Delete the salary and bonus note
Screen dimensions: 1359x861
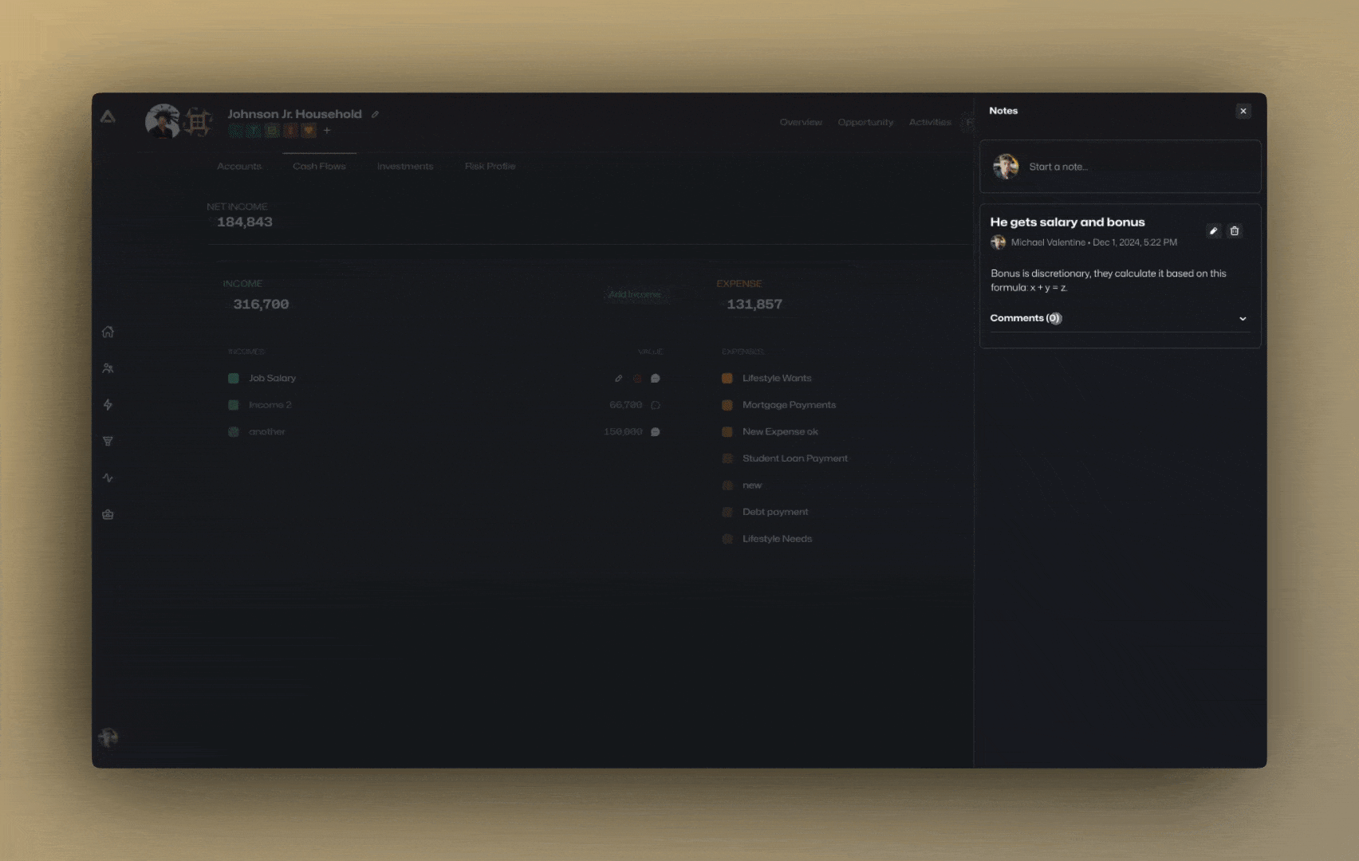tap(1235, 231)
